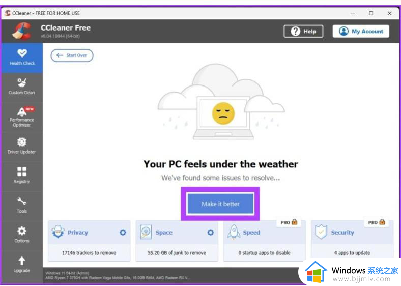Image resolution: width=401 pixels, height=286 pixels.
Task: Click the Privacy spy icon
Action: click(58, 232)
